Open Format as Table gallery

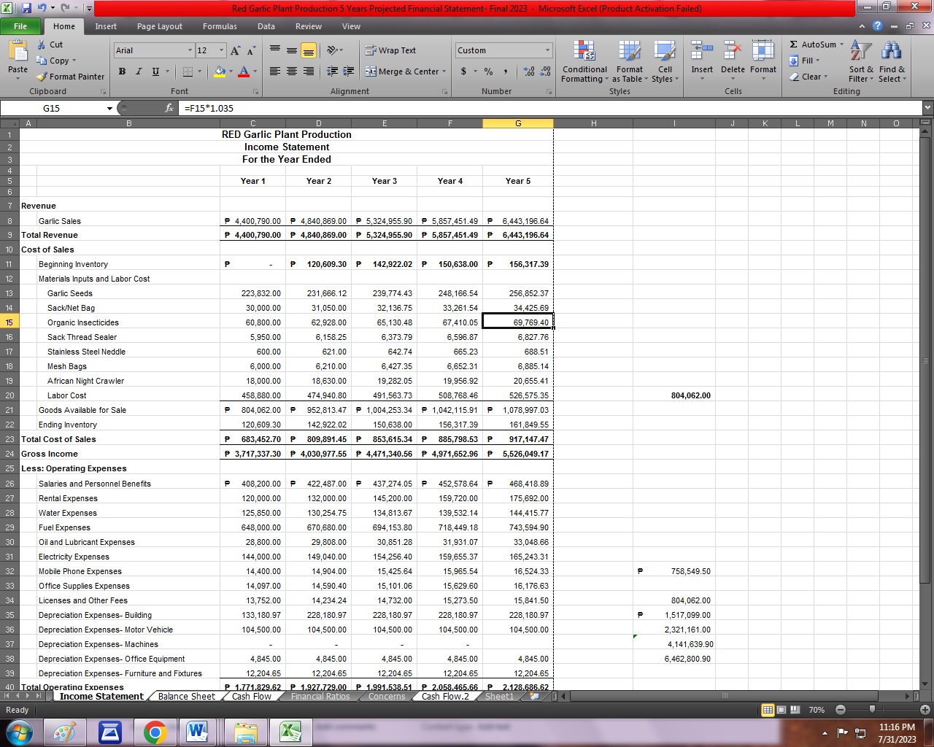point(629,62)
